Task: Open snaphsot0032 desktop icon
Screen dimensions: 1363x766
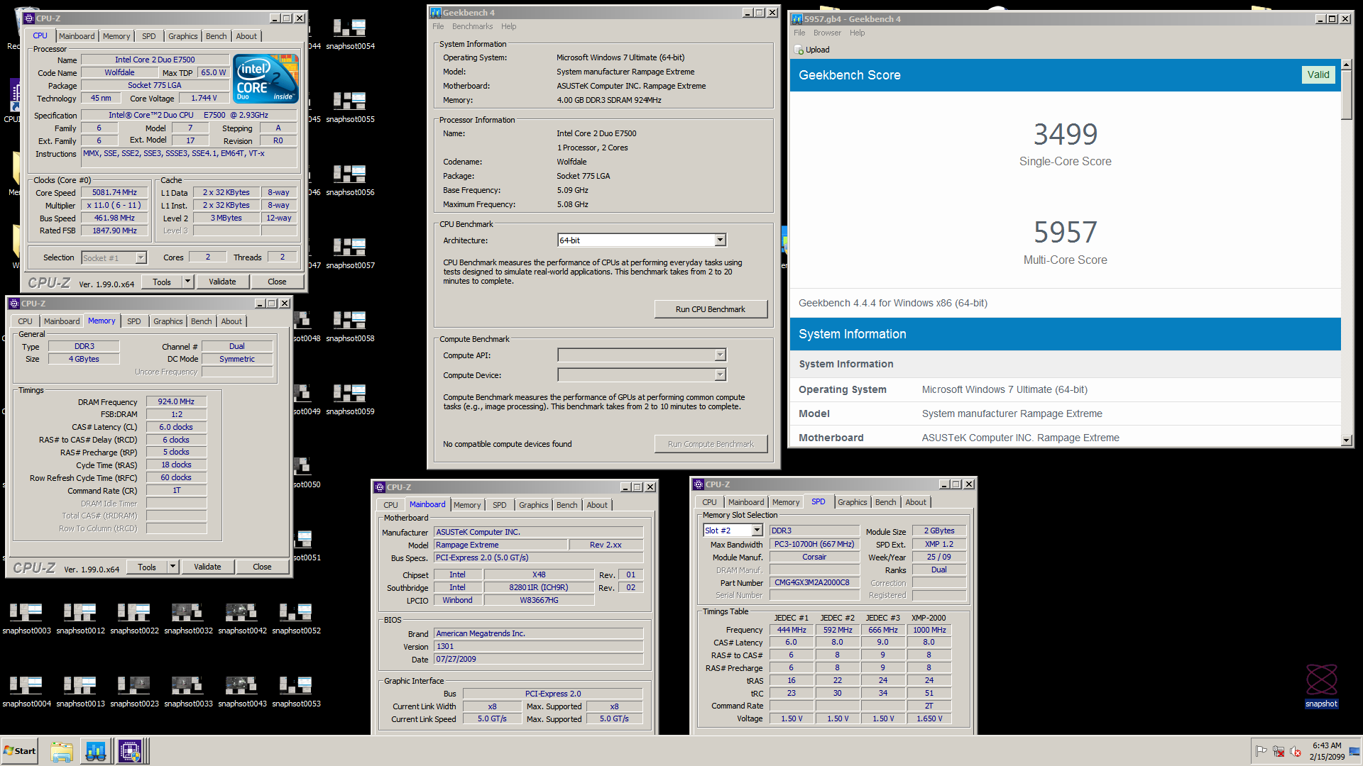Action: [188, 619]
